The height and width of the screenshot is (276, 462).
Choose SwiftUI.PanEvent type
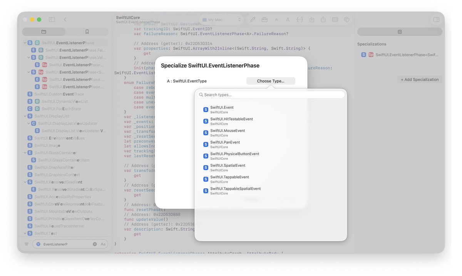point(271,144)
